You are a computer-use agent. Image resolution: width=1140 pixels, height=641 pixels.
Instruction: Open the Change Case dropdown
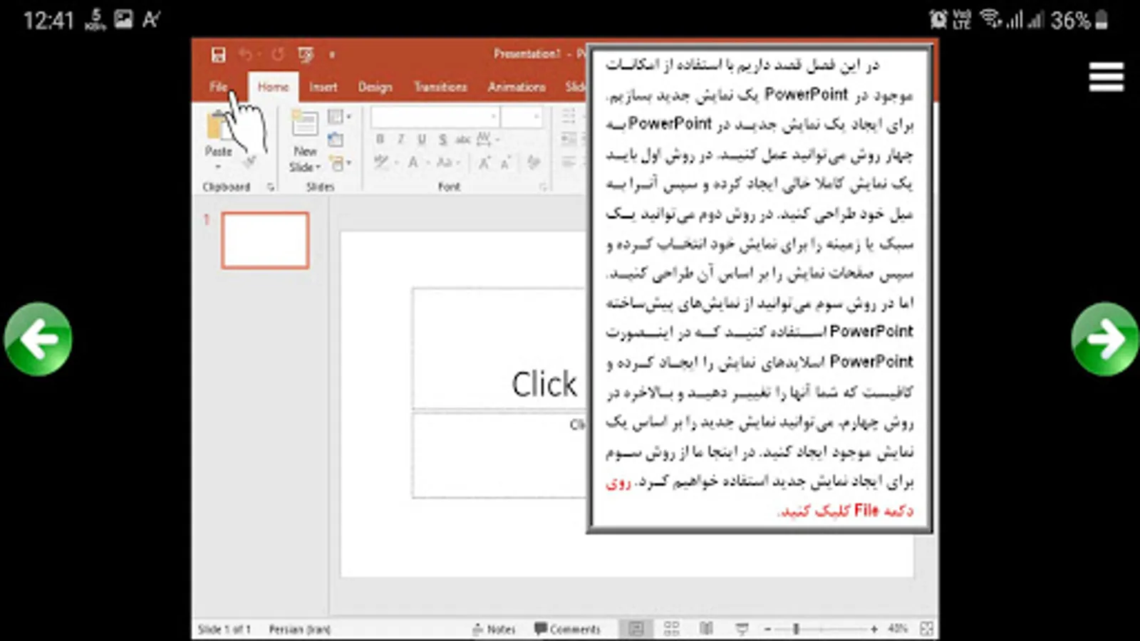point(447,163)
